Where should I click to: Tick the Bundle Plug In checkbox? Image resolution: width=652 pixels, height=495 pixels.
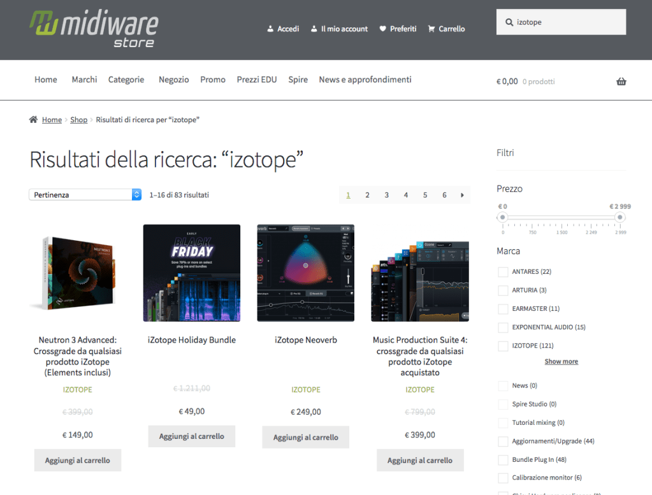503,460
